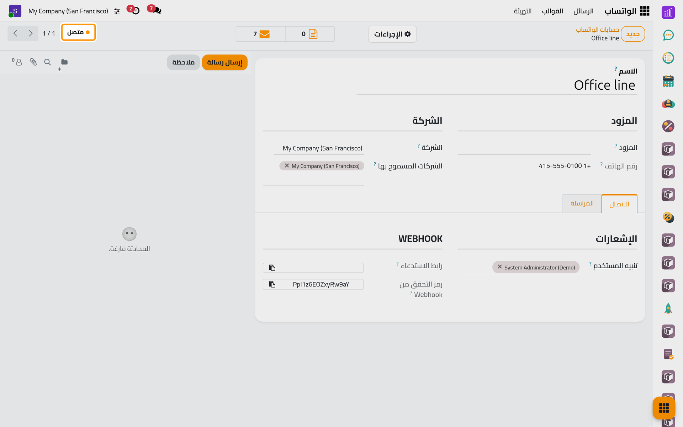Select the الاتصال tab

[619, 204]
